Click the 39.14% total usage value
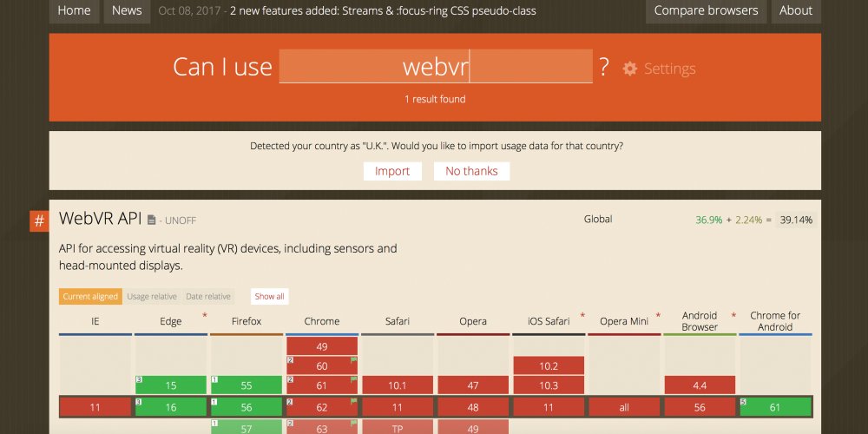 click(x=796, y=220)
